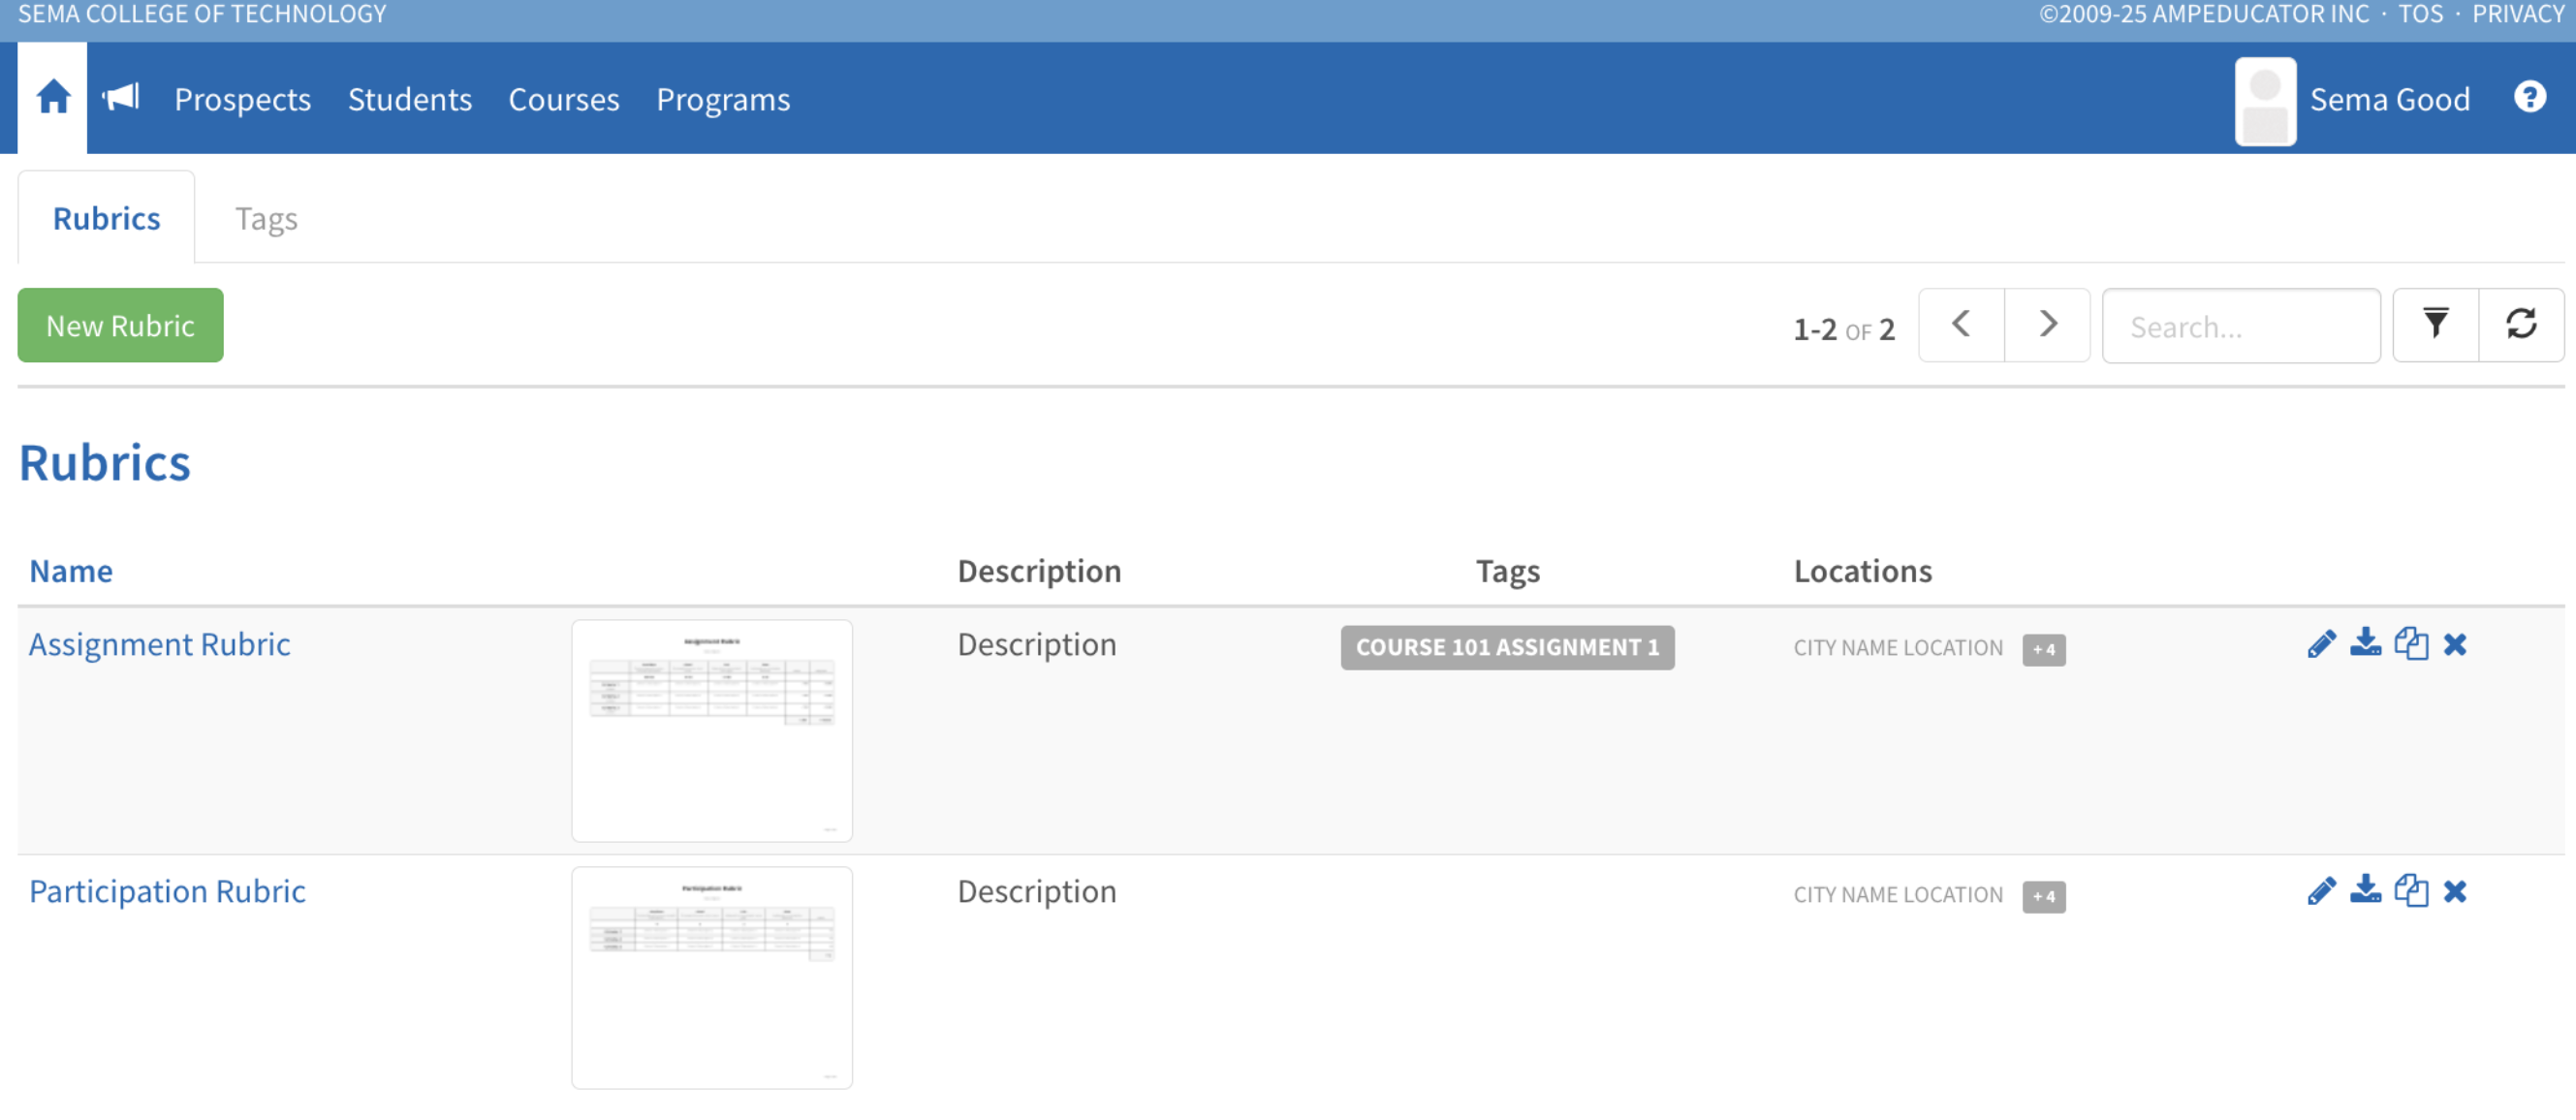This screenshot has height=1120, width=2576.
Task: Copy the Participation Rubric
Action: 2410,891
